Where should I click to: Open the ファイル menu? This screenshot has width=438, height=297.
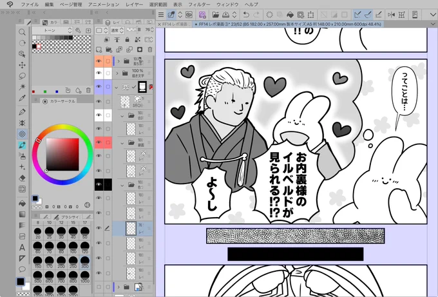(30, 5)
